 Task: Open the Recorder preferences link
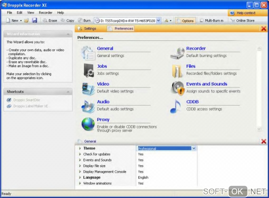(196, 48)
